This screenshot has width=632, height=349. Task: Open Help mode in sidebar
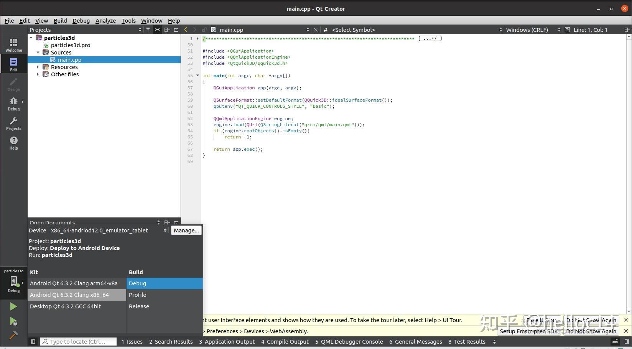[x=13, y=143]
